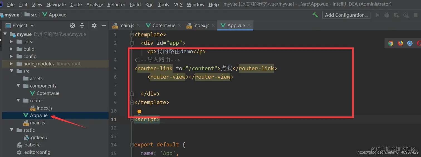Open the Tools menu
The width and height of the screenshot is (421, 157).
(163, 4)
